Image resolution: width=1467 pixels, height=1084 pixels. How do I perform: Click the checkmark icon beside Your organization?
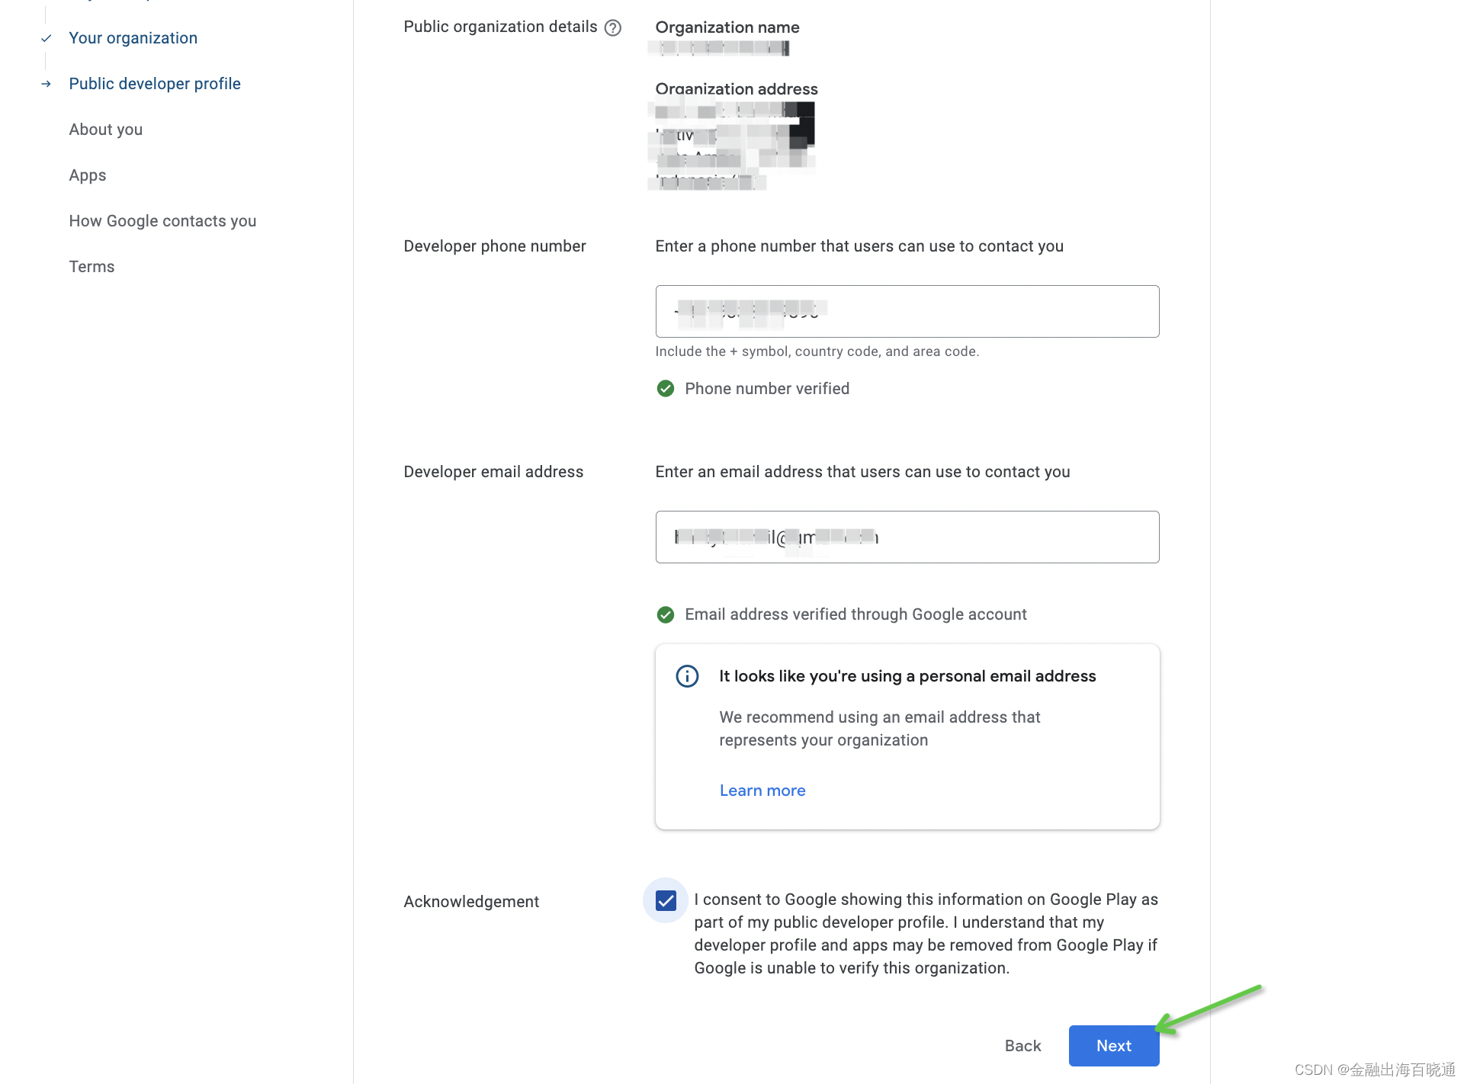(47, 38)
